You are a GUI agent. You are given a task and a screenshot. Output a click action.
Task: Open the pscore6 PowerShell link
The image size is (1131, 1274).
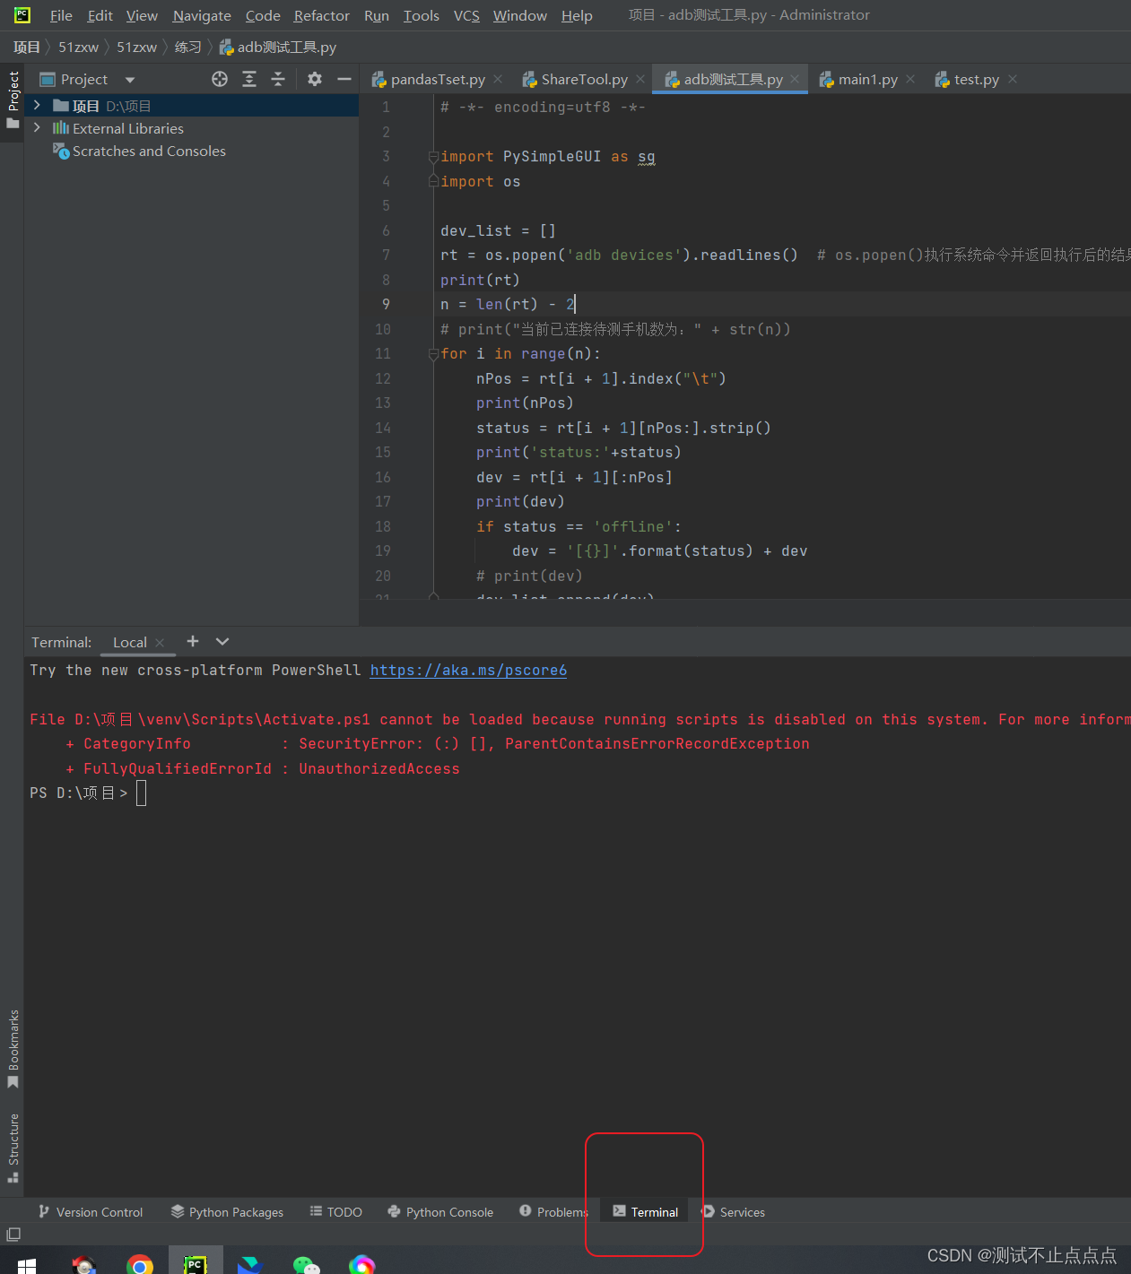(468, 670)
